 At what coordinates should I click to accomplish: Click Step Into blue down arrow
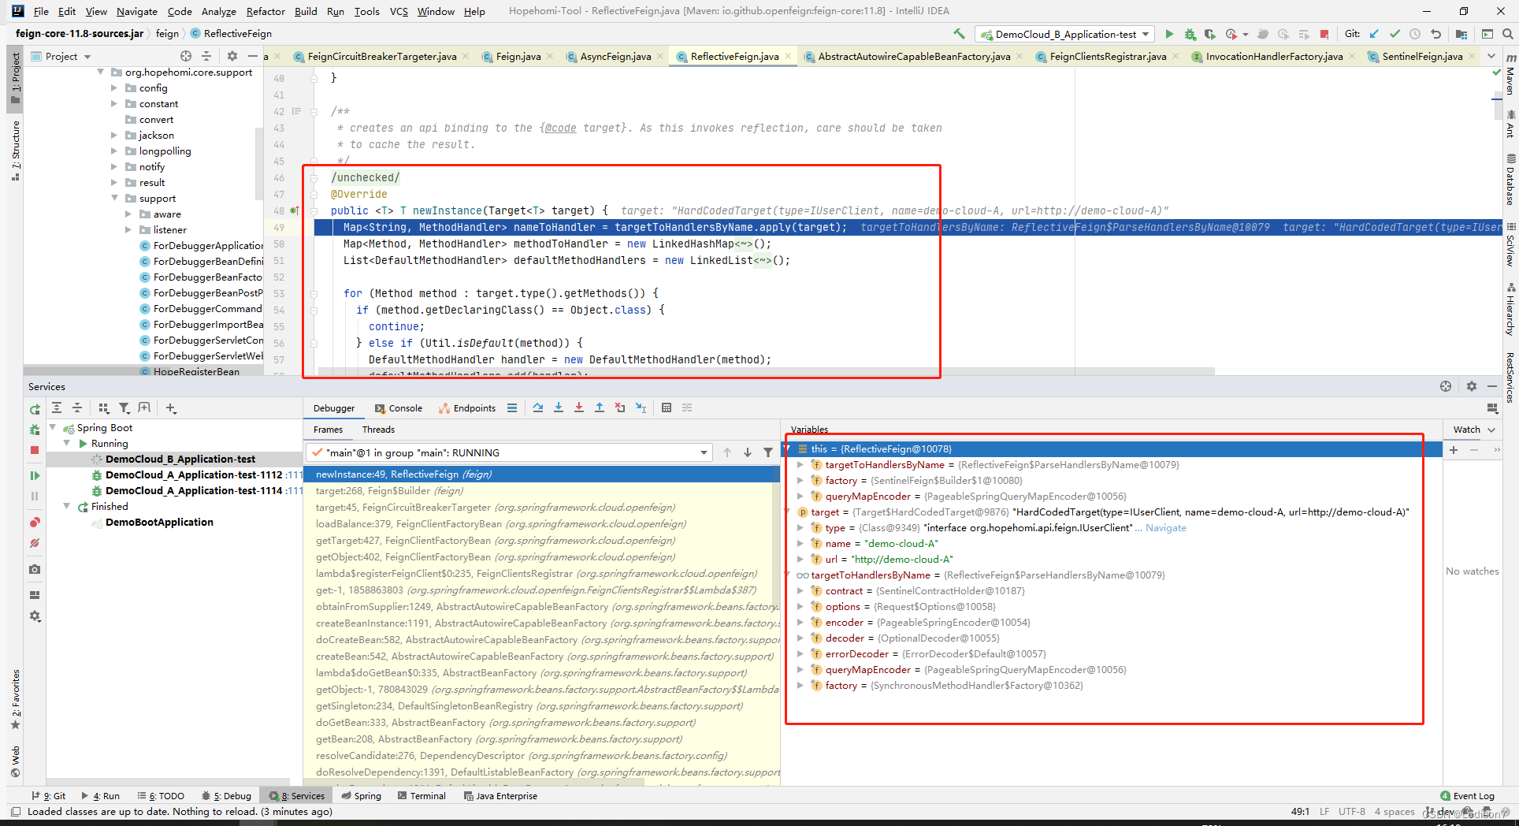click(559, 407)
